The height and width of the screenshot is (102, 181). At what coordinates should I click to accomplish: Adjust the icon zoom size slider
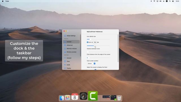coord(98,46)
